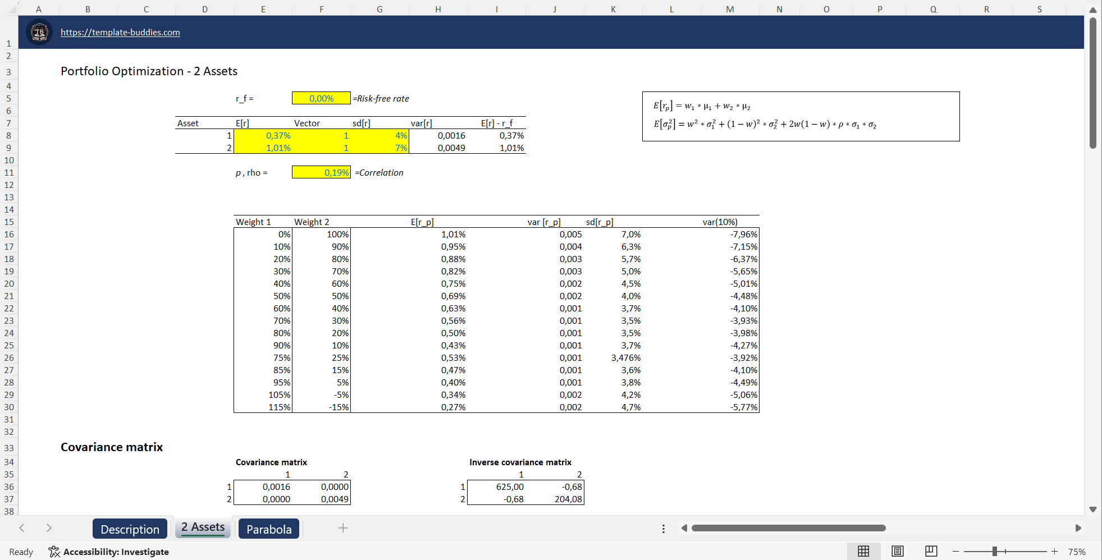This screenshot has width=1102, height=560.
Task: Select the risk-free rate 0,00% cell
Action: (x=321, y=98)
